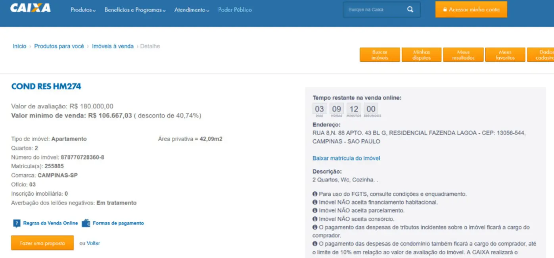
Task: Click Fazer uma proposta button
Action: coord(42,243)
